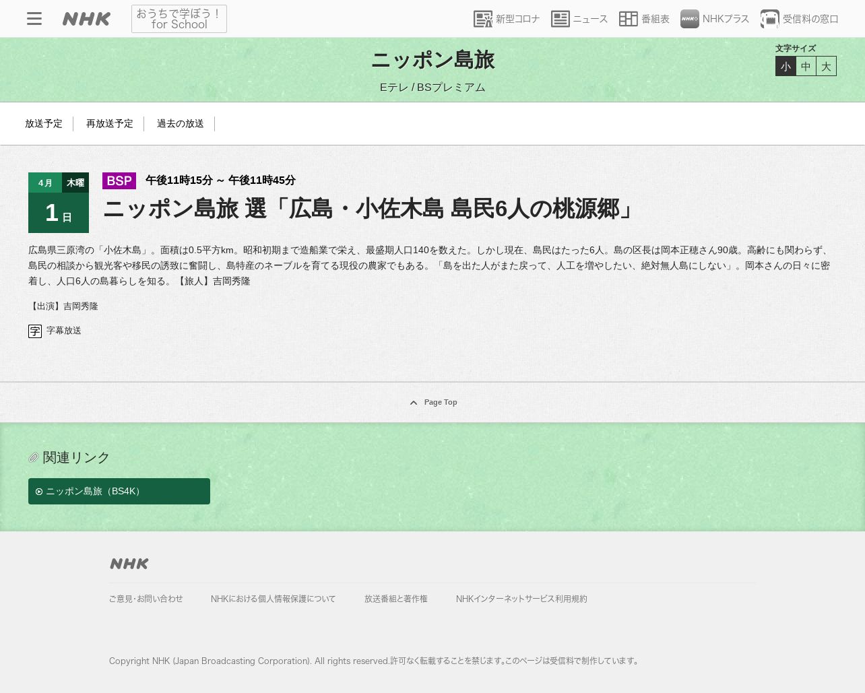Open the ニッポン島旅（BS4K）related link

point(119,491)
